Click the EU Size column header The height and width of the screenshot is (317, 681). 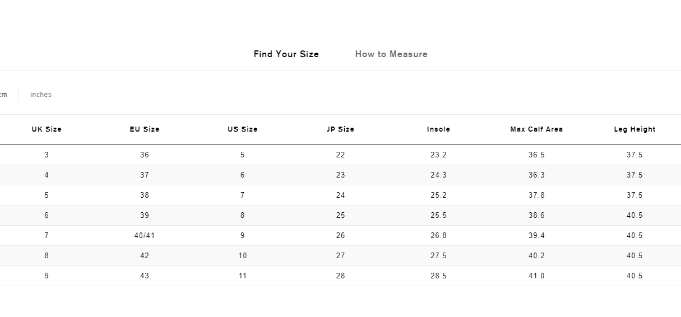tap(145, 129)
